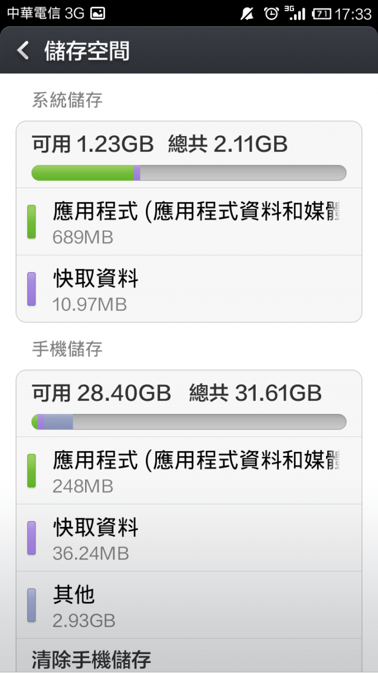Image resolution: width=378 pixels, height=673 pixels.
Task: Tap the phone storage usage bar
Action: 189,422
